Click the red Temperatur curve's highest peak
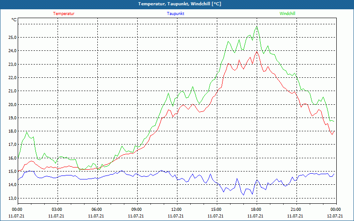 tap(256, 51)
